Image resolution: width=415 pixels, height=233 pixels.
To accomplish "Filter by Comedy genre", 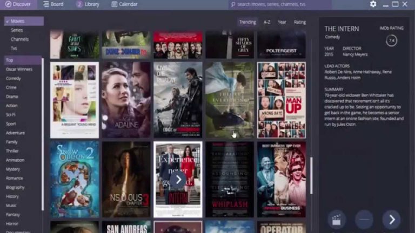I will pyautogui.click(x=13, y=78).
